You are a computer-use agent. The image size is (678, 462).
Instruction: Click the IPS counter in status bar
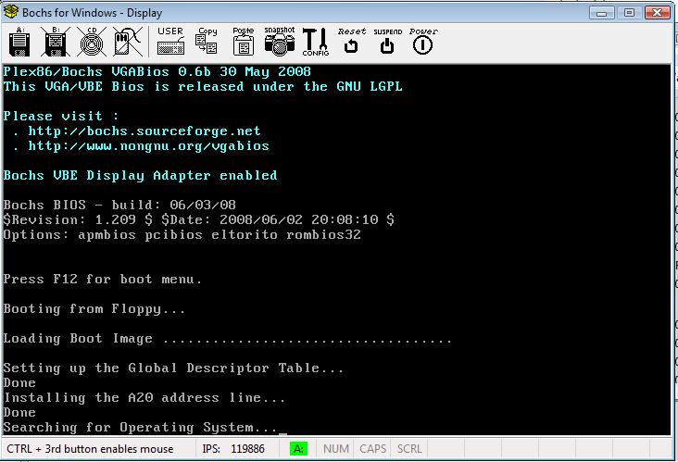pyautogui.click(x=233, y=449)
